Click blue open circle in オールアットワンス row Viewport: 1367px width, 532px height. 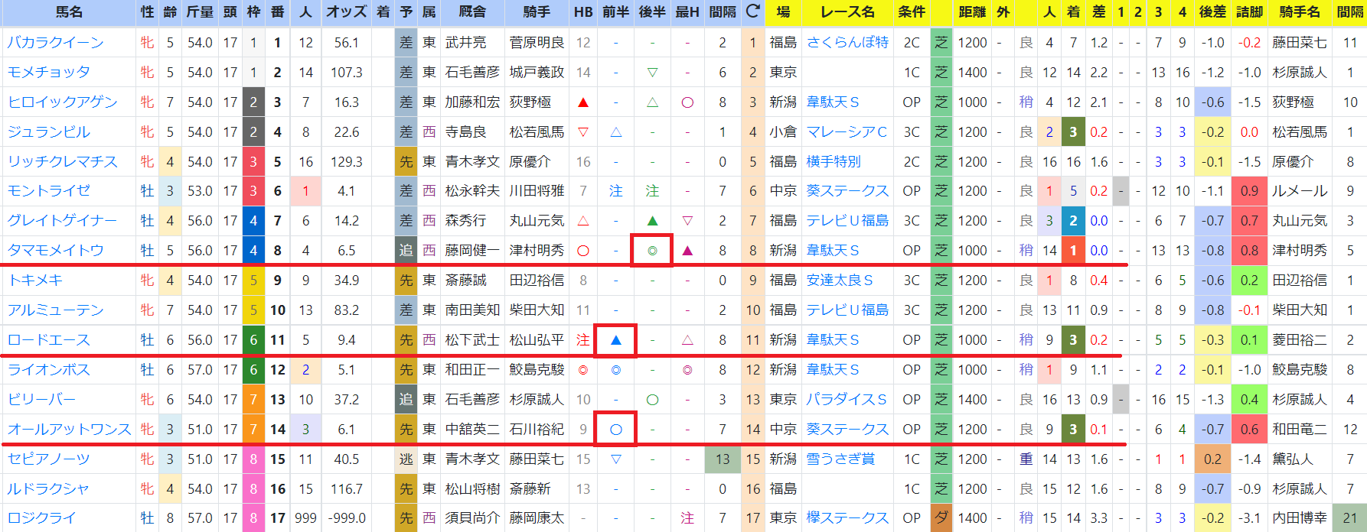(616, 430)
